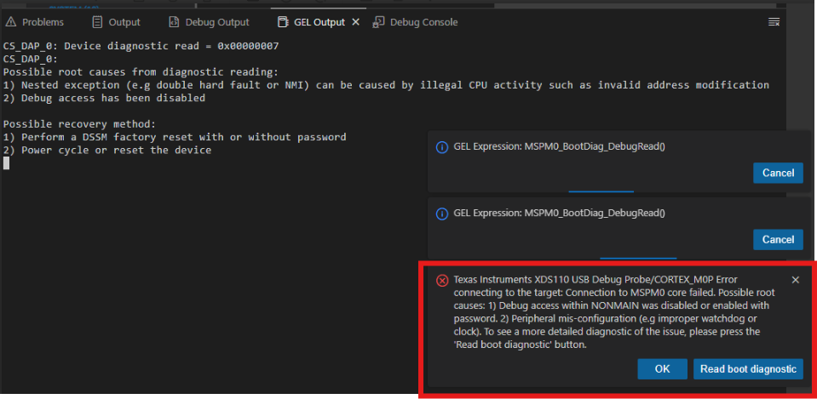Click the 'Nested exception' root cause line

pos(386,85)
